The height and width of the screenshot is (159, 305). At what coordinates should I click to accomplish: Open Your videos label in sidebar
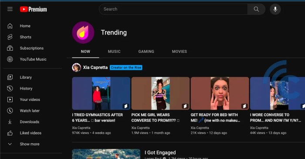(30, 100)
